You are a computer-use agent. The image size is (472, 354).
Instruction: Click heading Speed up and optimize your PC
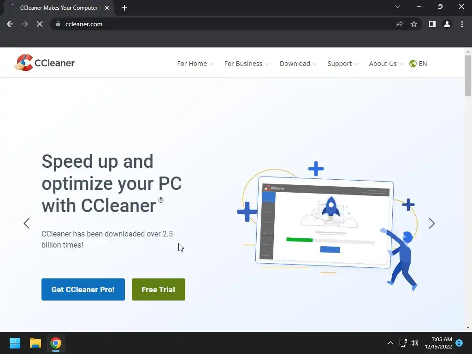coord(112,183)
